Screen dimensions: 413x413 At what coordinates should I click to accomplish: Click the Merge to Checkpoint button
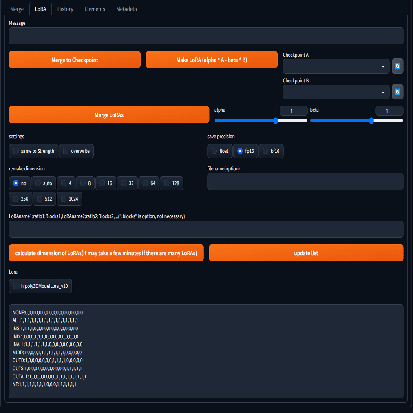[x=75, y=60]
